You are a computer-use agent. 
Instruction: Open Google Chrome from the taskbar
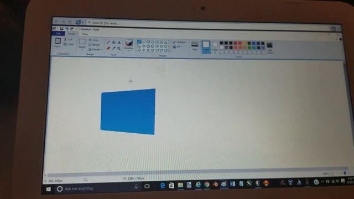(207, 184)
